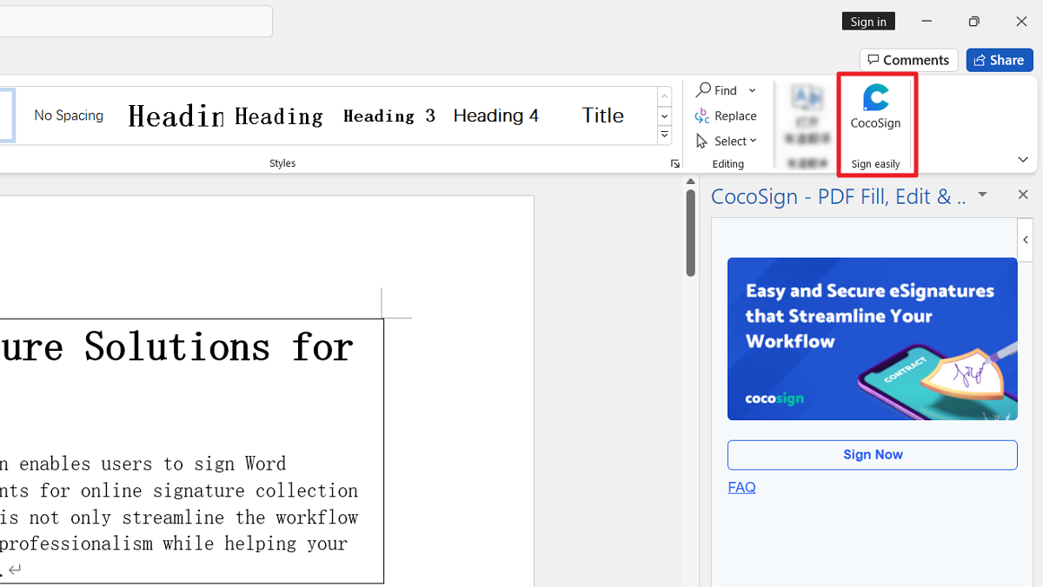Expand Find options dropdown arrow
This screenshot has width=1043, height=587.
pos(752,90)
